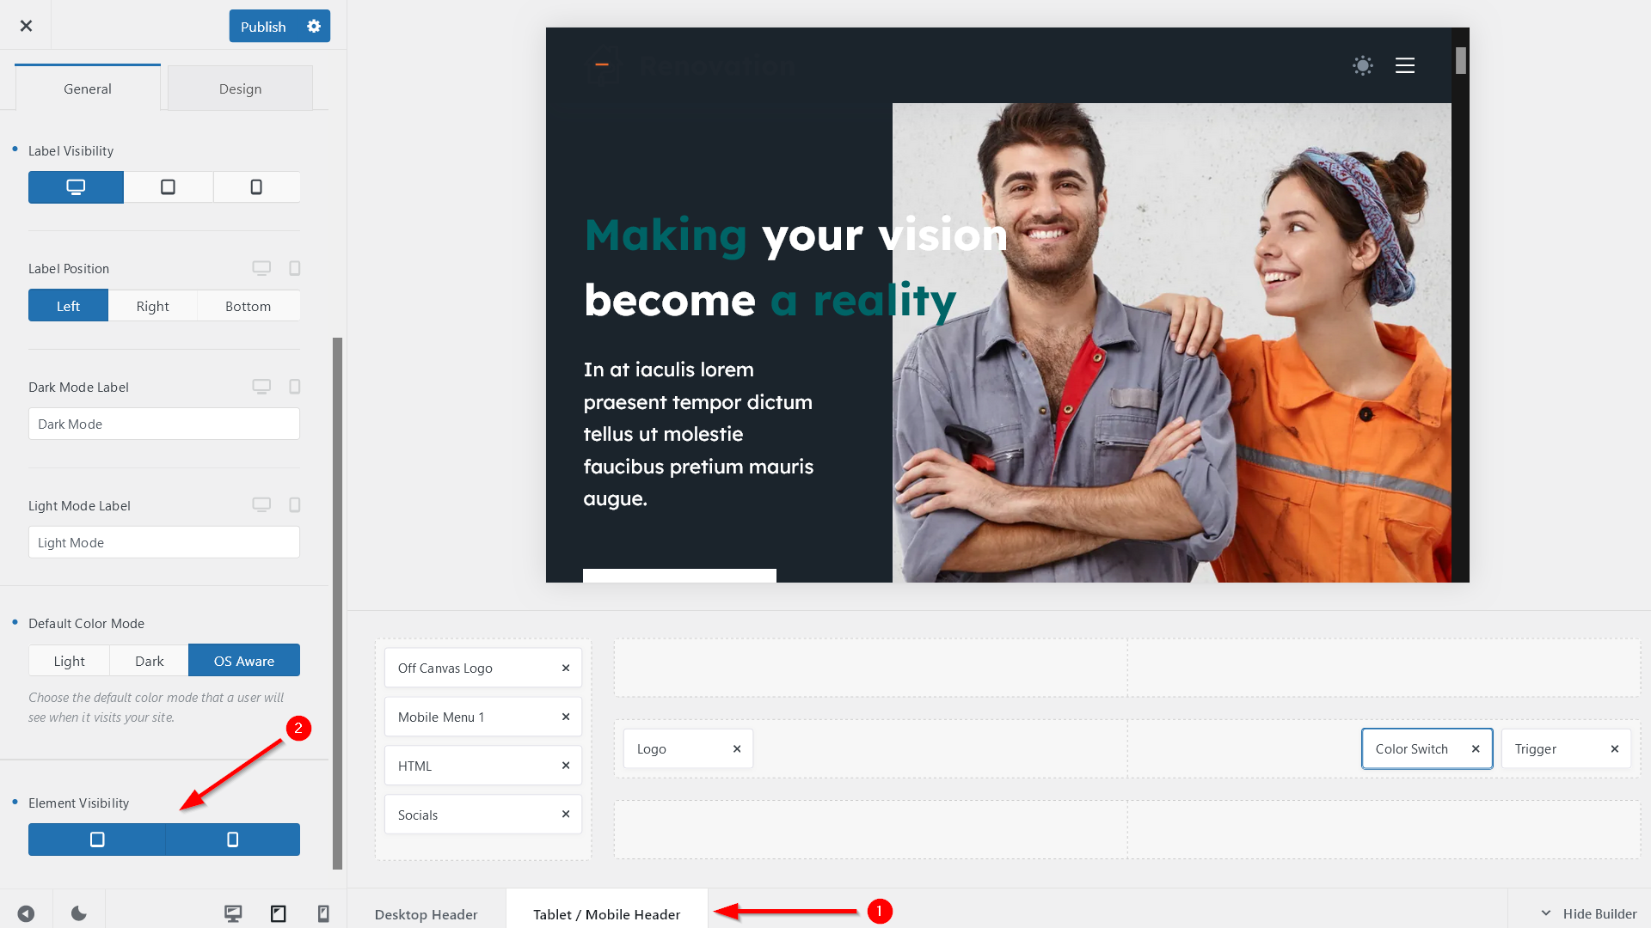Click the desktop preview icon in Label Visibility

tap(75, 187)
